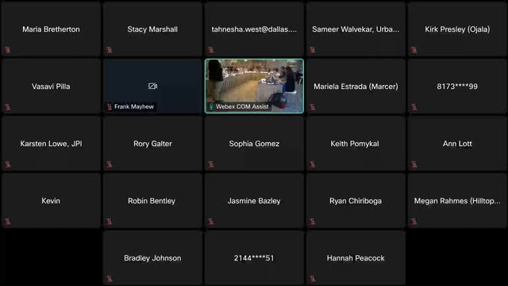Viewport: 508px width, 286px height.
Task: Click Maria Bretherton's muted microphone icon
Action: click(x=7, y=49)
